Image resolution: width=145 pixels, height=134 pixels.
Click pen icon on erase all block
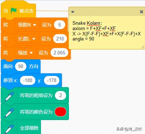9,129
